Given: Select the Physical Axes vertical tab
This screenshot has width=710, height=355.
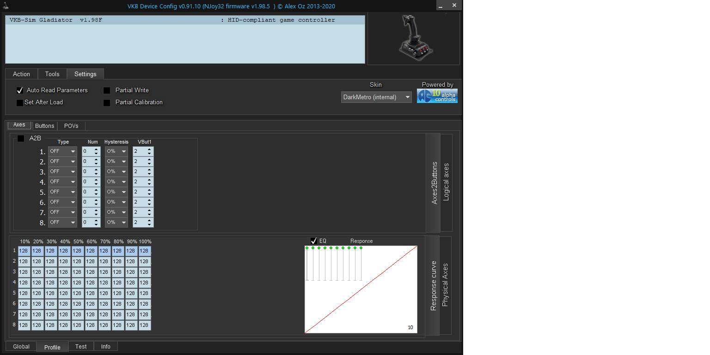Looking at the screenshot, I should (x=445, y=285).
